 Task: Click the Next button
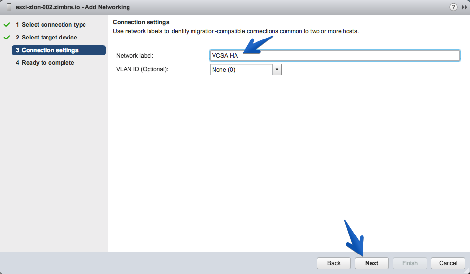click(372, 263)
